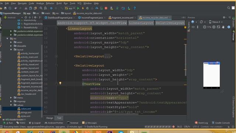Image resolution: width=236 pixels, height=133 pixels.
Task: Open the Nexus 4 device dropdown
Action: [x=215, y=22]
